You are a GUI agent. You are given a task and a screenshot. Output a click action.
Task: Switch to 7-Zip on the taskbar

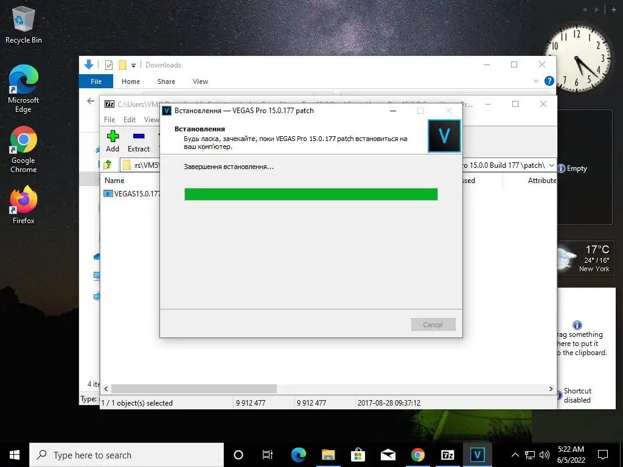tap(447, 455)
